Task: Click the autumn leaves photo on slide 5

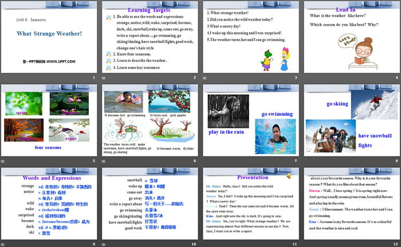Action: pos(23,130)
